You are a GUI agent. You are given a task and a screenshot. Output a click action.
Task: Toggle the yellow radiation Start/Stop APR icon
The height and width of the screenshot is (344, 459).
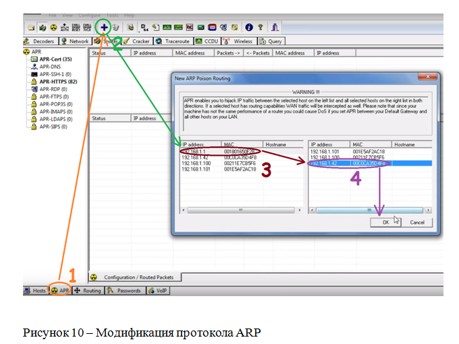point(53,28)
